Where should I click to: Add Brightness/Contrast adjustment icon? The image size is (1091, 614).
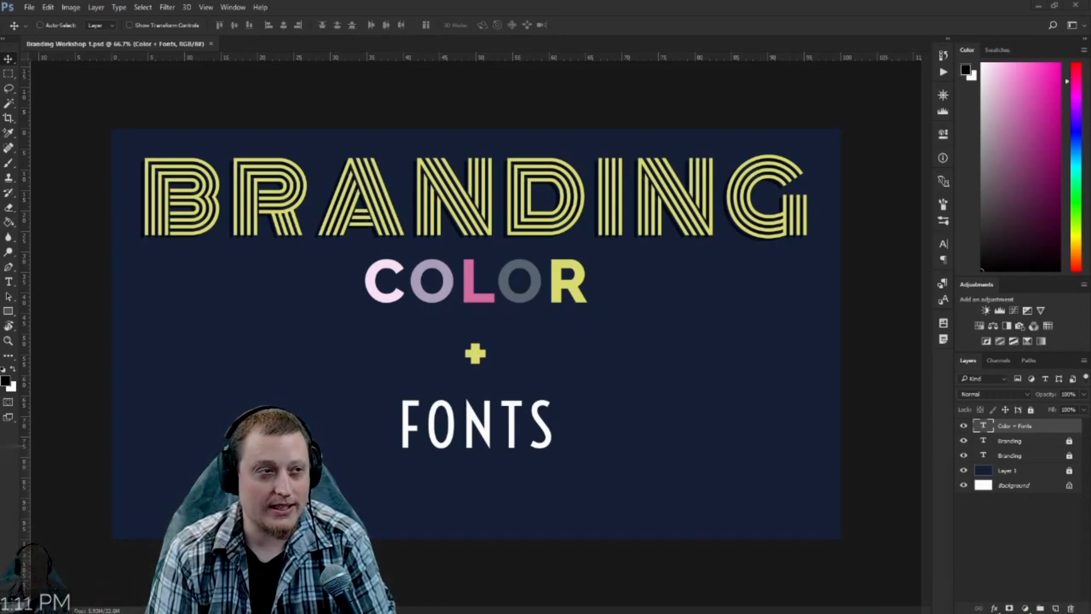985,310
